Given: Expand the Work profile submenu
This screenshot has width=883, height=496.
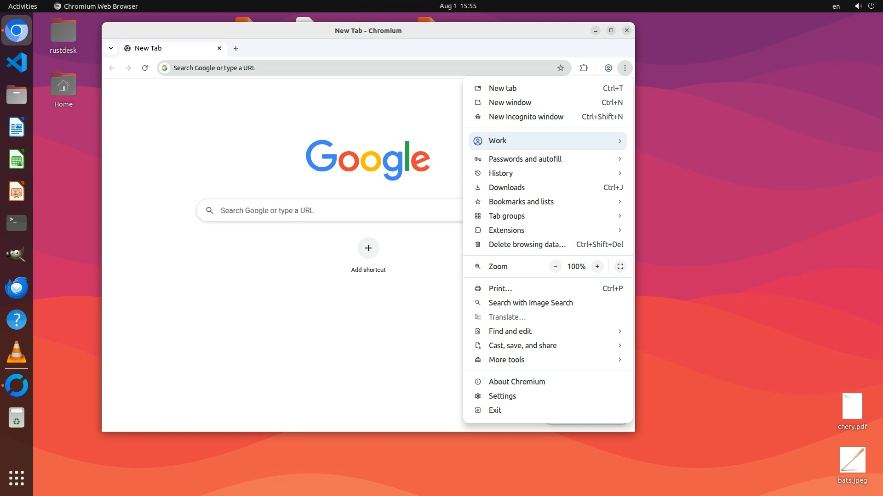Looking at the screenshot, I should pyautogui.click(x=547, y=141).
